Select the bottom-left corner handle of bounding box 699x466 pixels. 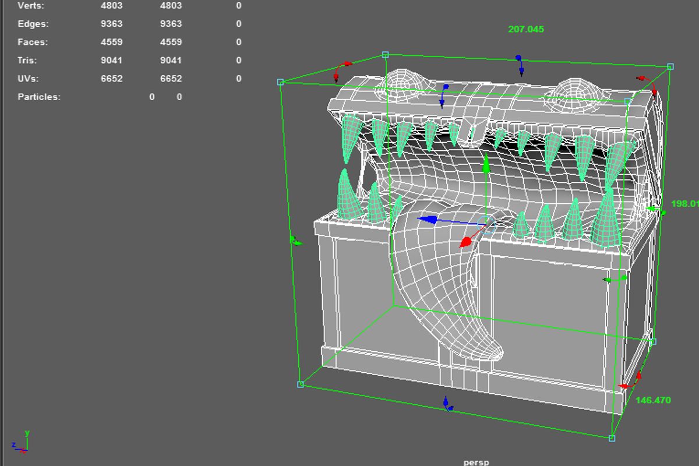click(301, 384)
